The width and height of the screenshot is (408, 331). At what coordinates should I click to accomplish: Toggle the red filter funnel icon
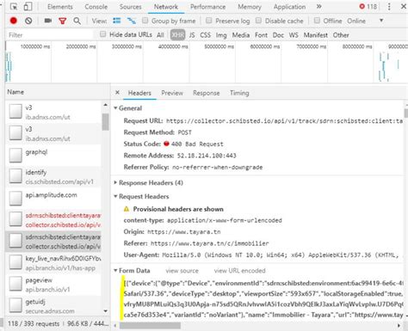62,21
